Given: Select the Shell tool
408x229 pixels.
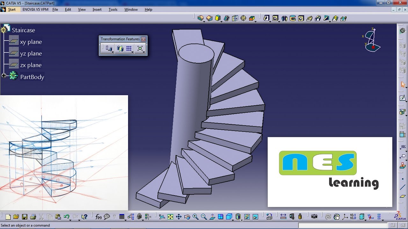Looking at the screenshot, I should [x=227, y=18].
